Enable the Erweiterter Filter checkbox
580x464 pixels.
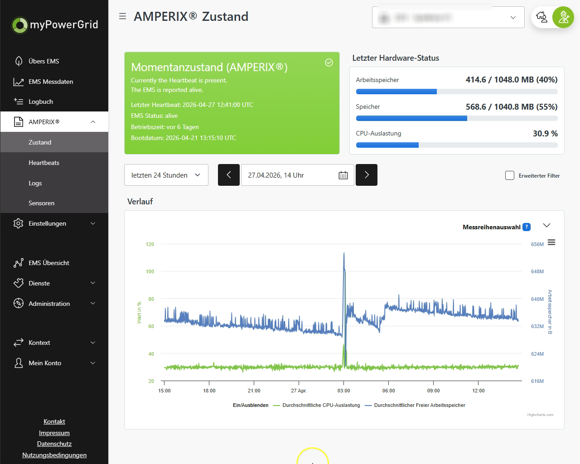(x=510, y=175)
